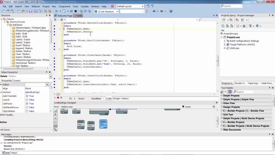275x155 pixels.
Task: Pin the Structure panel with pushpin
Action: tap(47, 15)
